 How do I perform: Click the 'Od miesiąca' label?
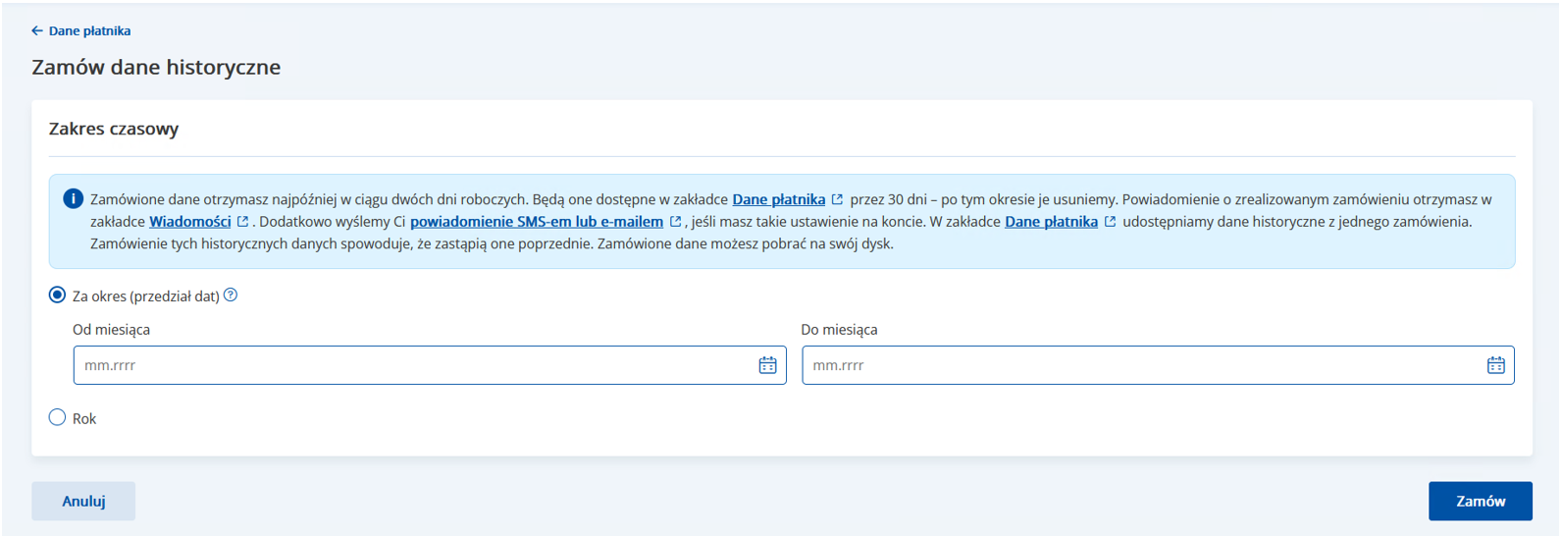pyautogui.click(x=111, y=330)
